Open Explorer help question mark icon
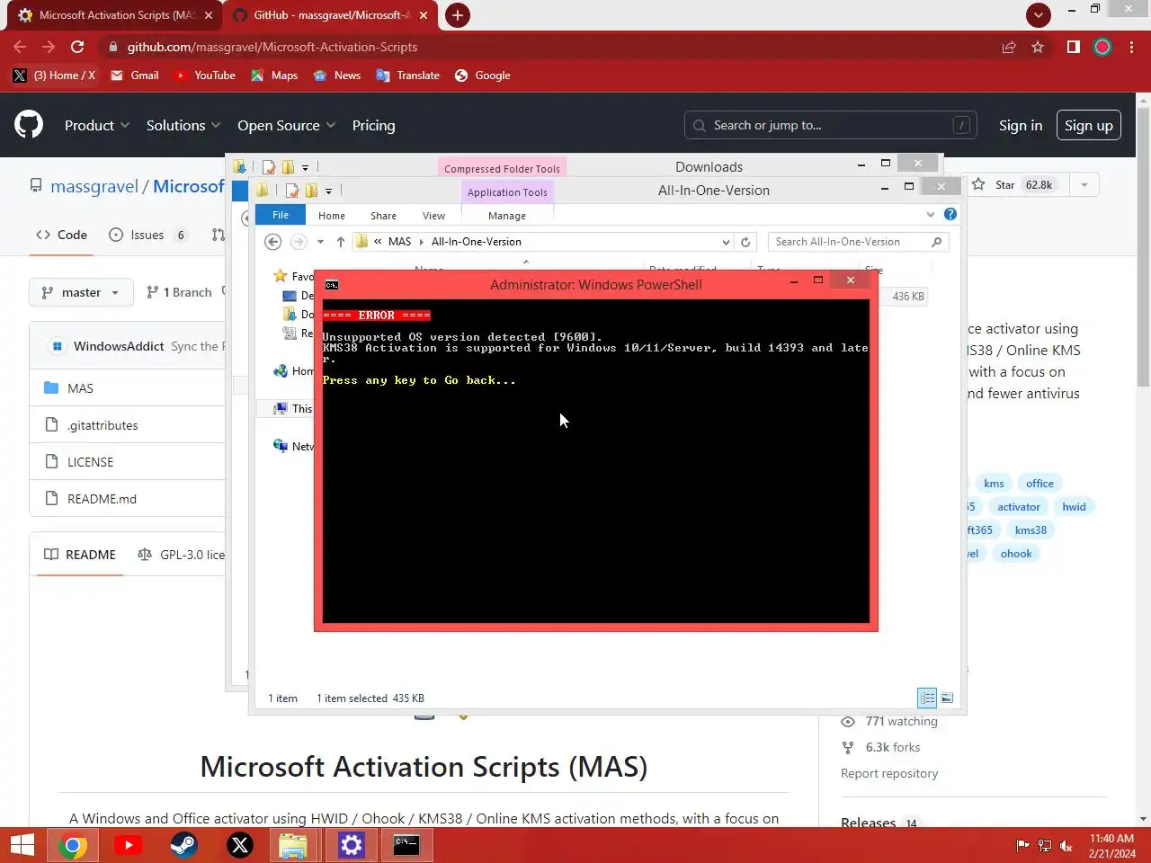Viewport: 1151px width, 863px height. point(950,214)
